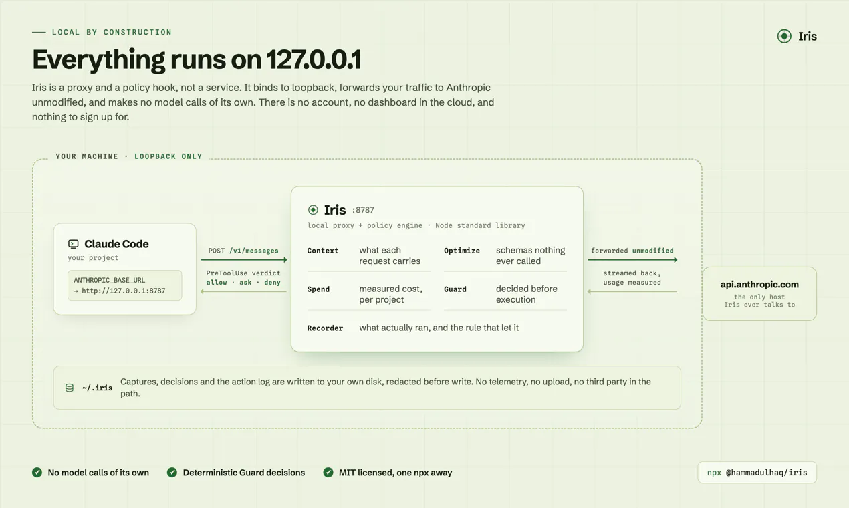Click the 'PreToolUse verdict' label
The height and width of the screenshot is (508, 849).
243,273
